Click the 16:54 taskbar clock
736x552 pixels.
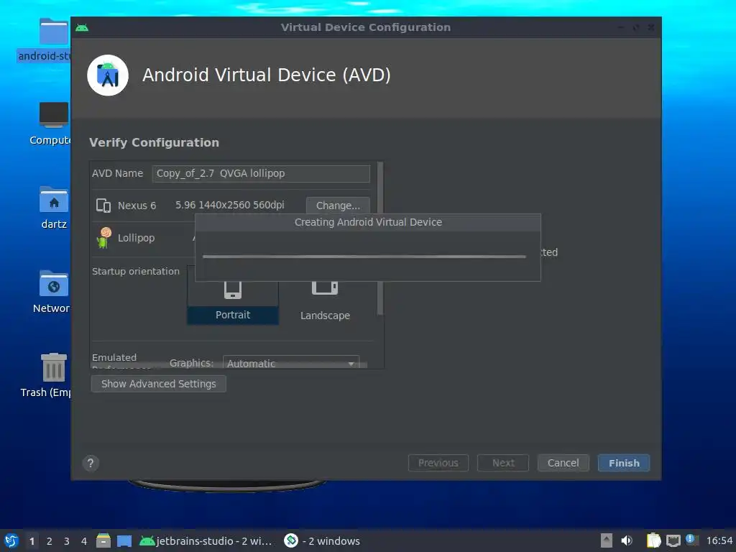(x=719, y=541)
